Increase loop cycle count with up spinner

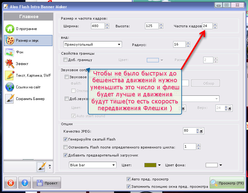(199, 145)
